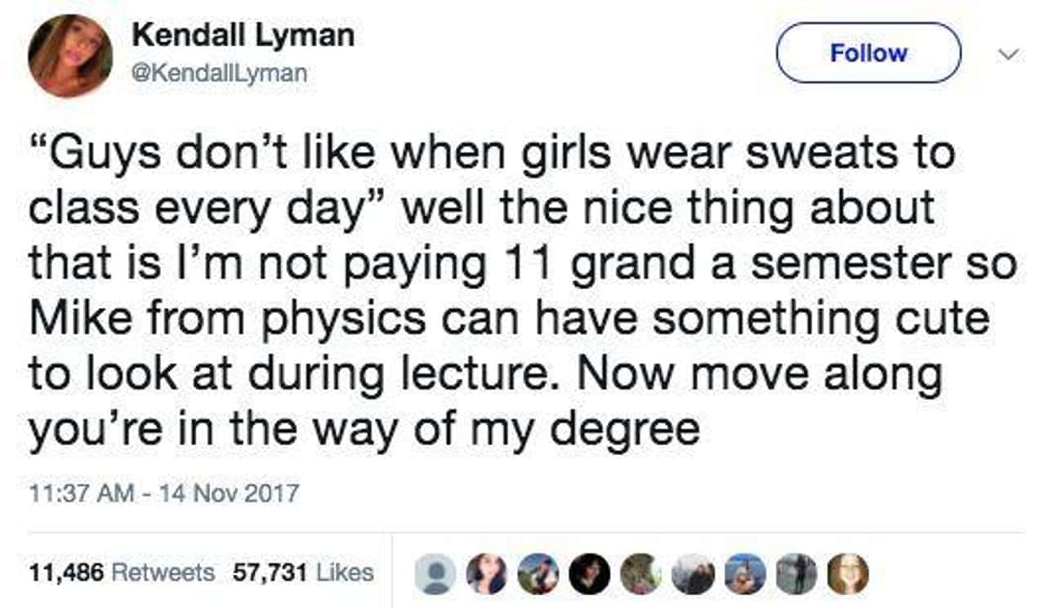The width and height of the screenshot is (1062, 608).
Task: Click the Kendall Lyman display name
Action: [243, 35]
